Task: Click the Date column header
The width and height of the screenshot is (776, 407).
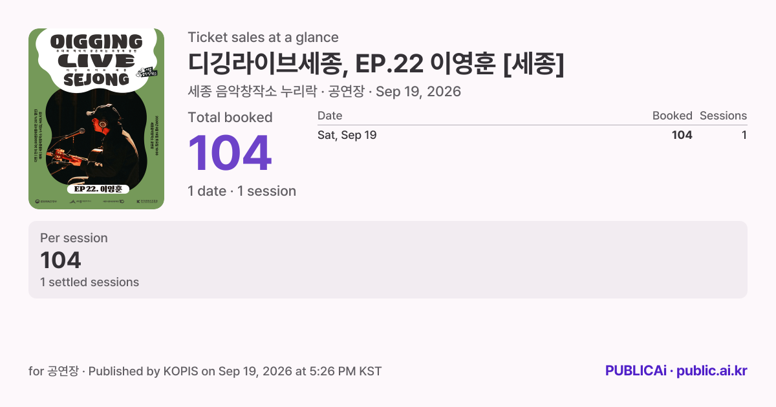Action: click(x=330, y=116)
